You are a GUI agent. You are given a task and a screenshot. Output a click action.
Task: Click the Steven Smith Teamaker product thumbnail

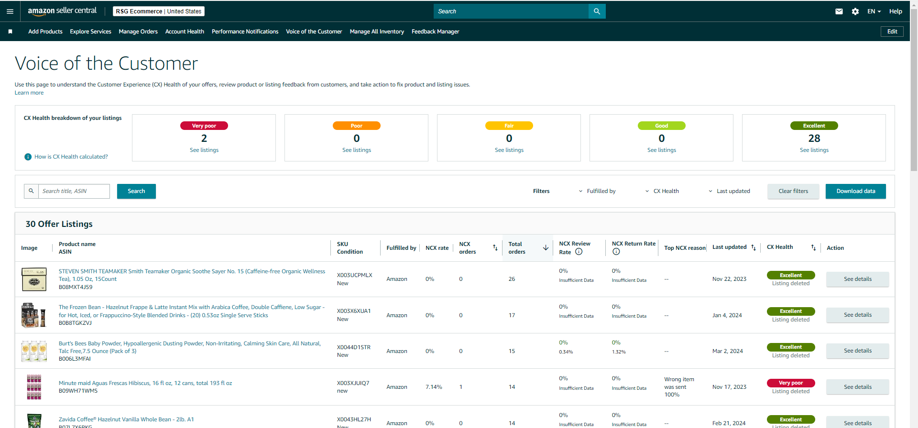click(34, 279)
